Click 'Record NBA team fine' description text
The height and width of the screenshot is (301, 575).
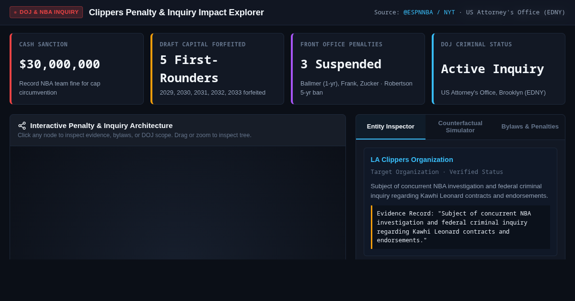coord(60,88)
